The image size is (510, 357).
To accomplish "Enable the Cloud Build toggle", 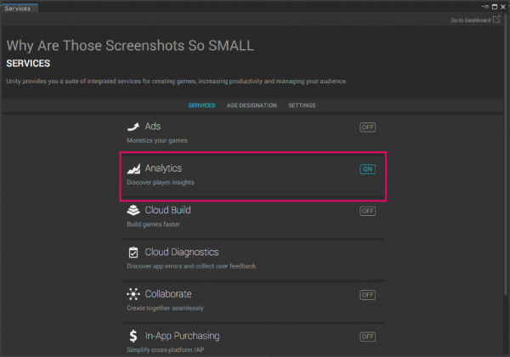I will point(367,211).
